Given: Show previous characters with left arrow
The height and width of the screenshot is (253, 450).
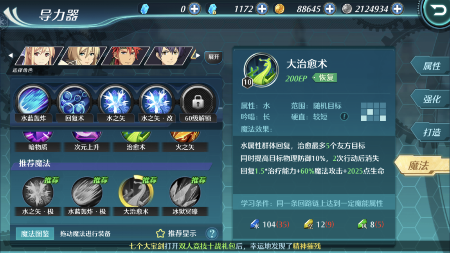Looking at the screenshot, I should [x=11, y=56].
